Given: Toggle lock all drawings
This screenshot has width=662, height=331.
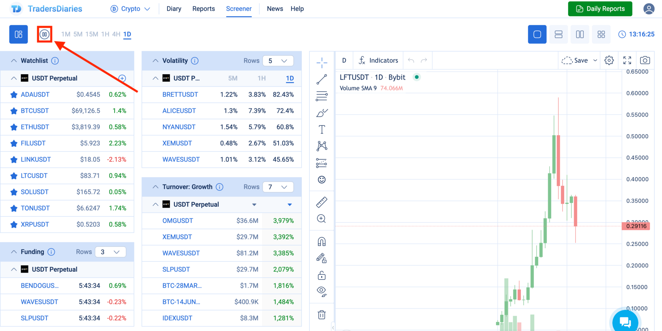Looking at the screenshot, I should coord(322,275).
